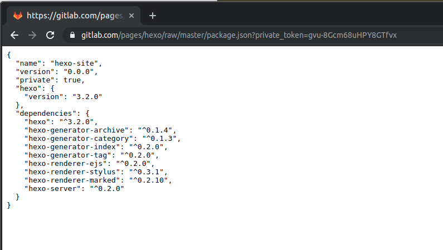The height and width of the screenshot is (250, 443).
Task: Open a new browser tab
Action: (153, 16)
